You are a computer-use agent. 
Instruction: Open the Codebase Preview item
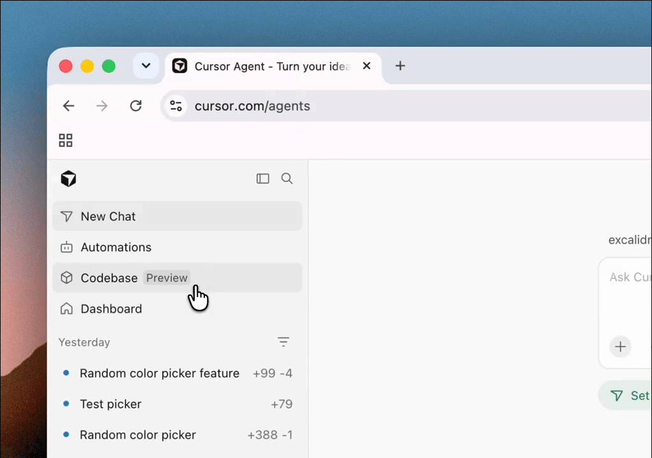coord(177,277)
